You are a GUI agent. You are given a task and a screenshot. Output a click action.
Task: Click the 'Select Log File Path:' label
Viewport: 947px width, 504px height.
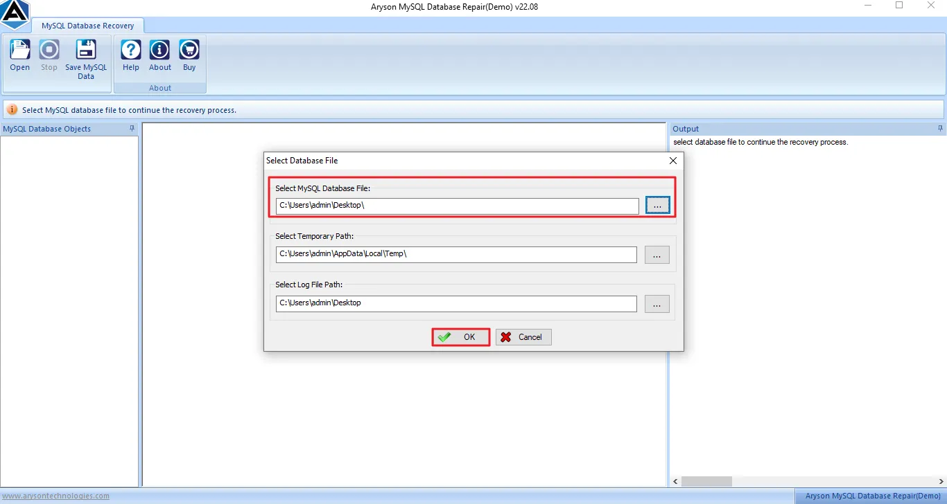pos(309,285)
